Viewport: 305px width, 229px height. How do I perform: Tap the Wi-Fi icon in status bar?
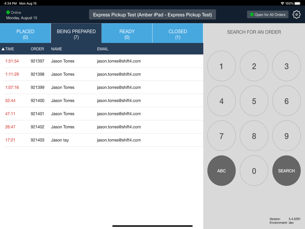pyautogui.click(x=282, y=3)
